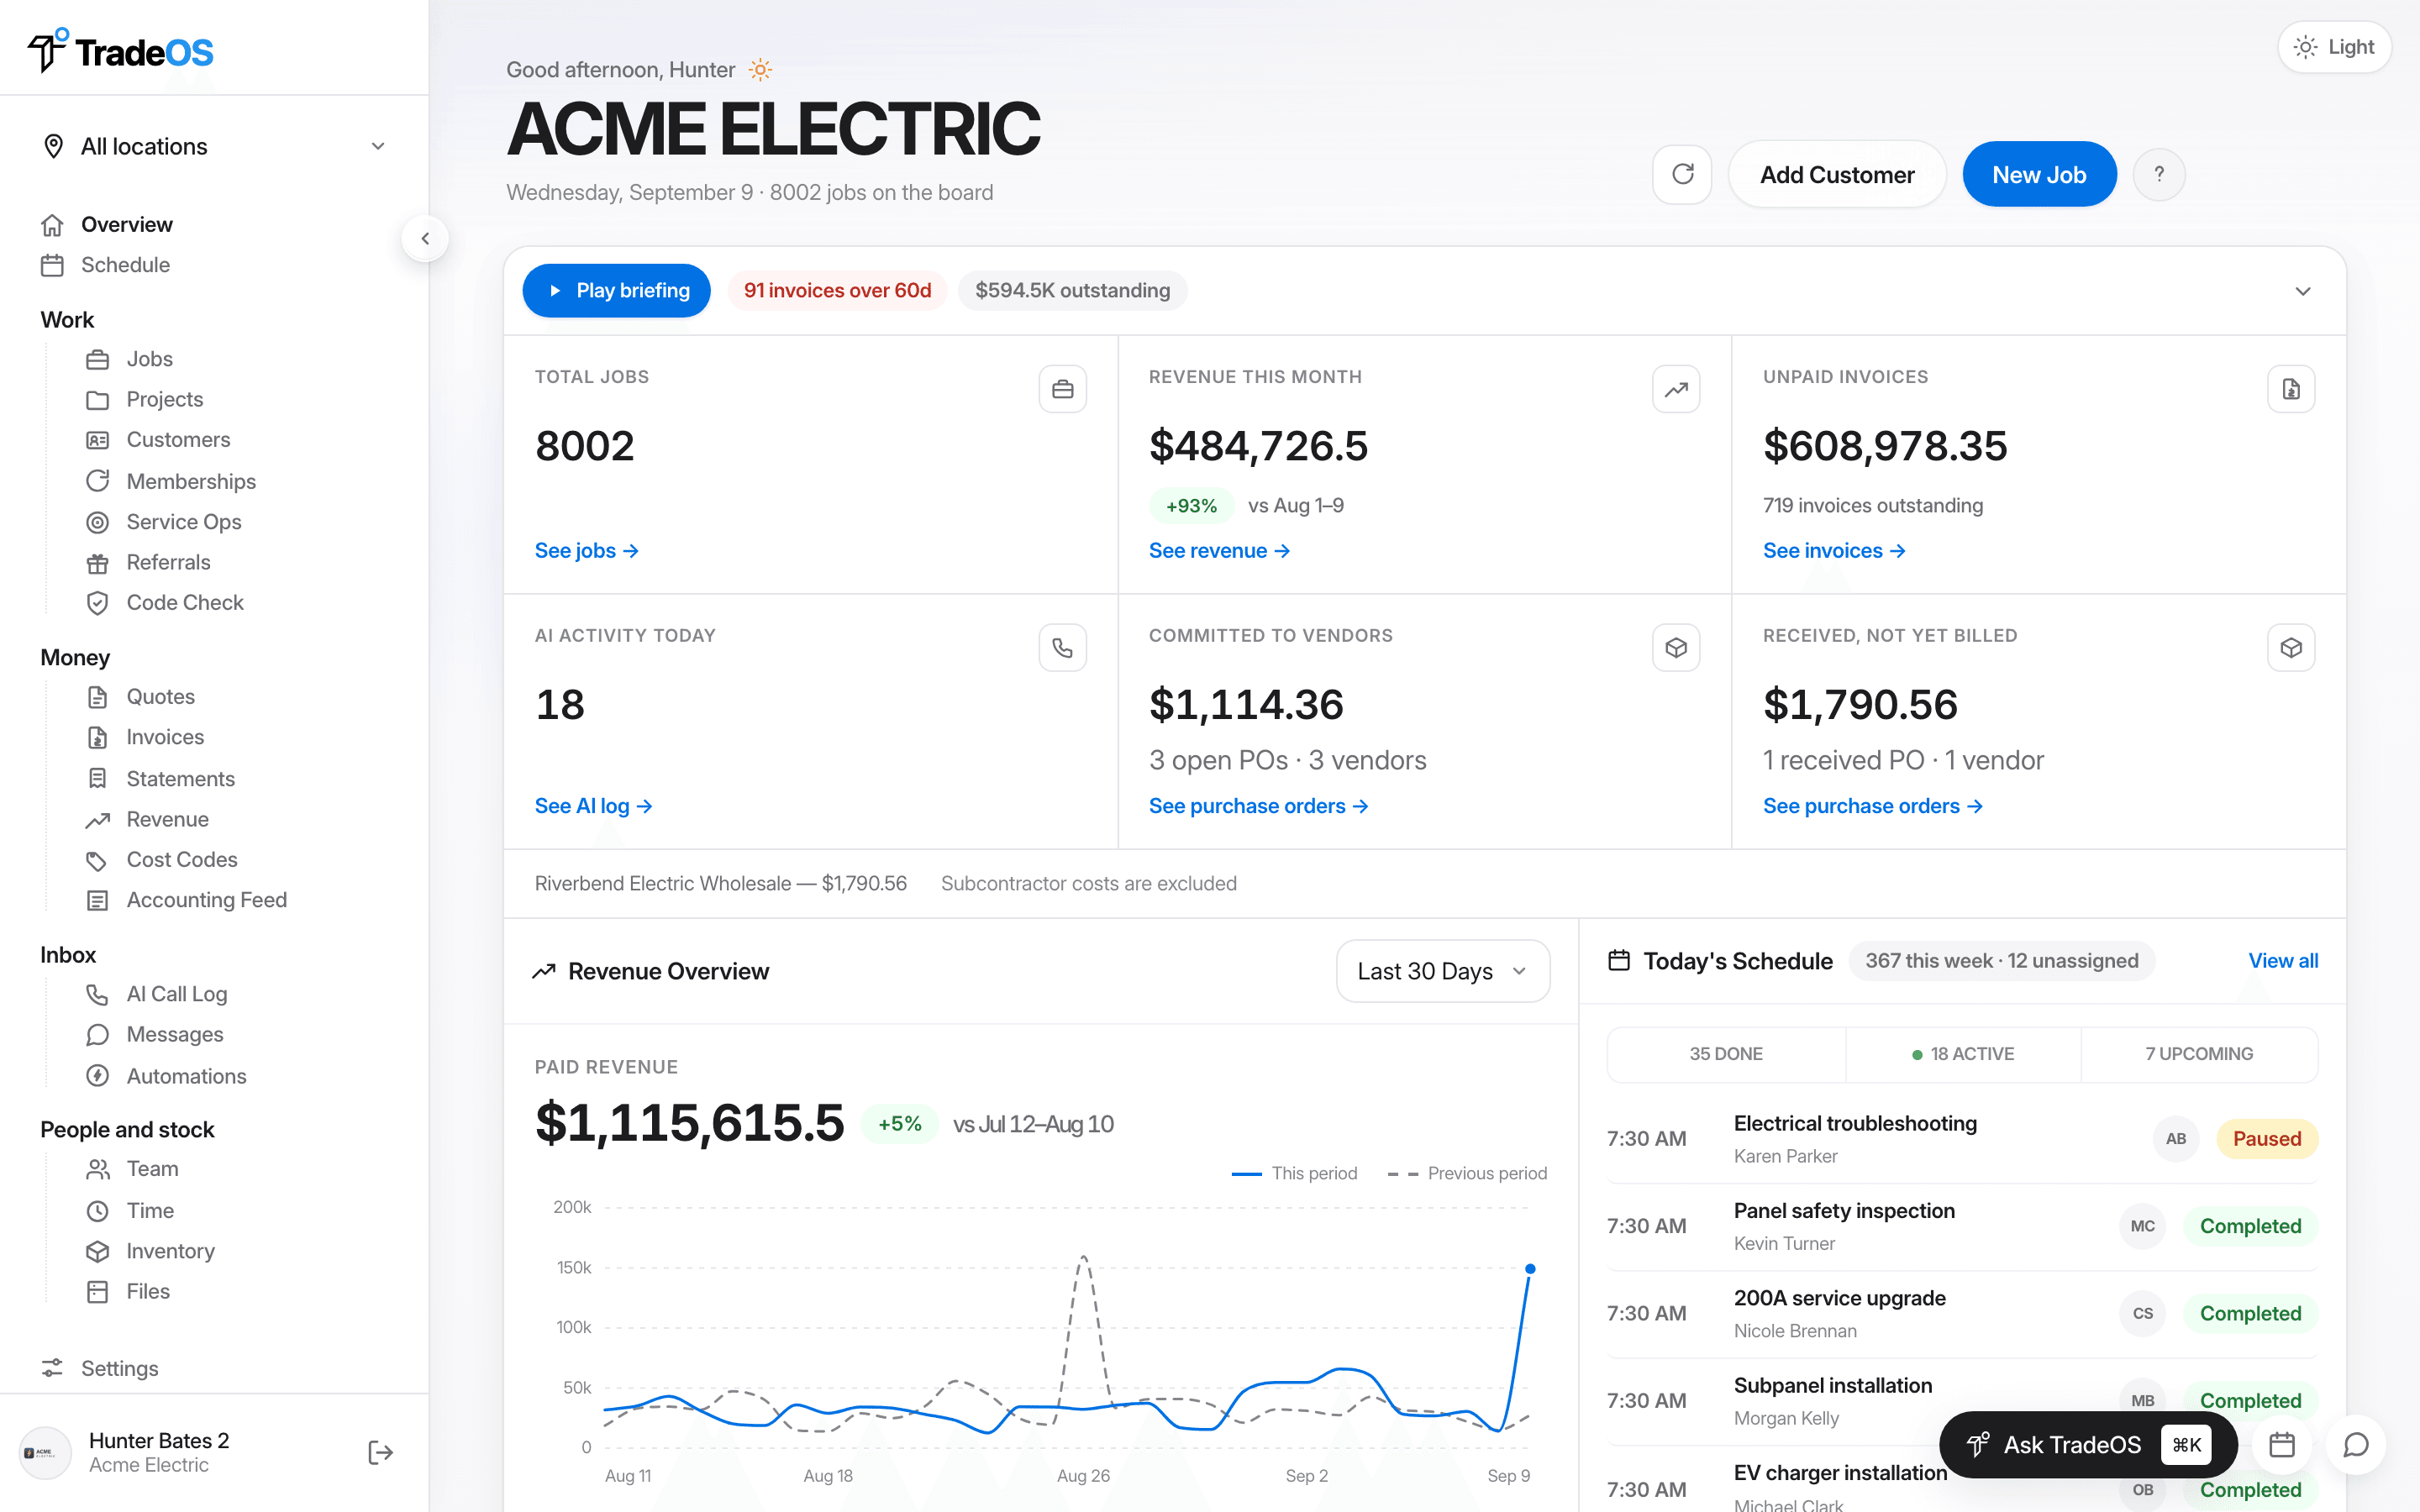Click the TradeOS logo

[x=120, y=51]
